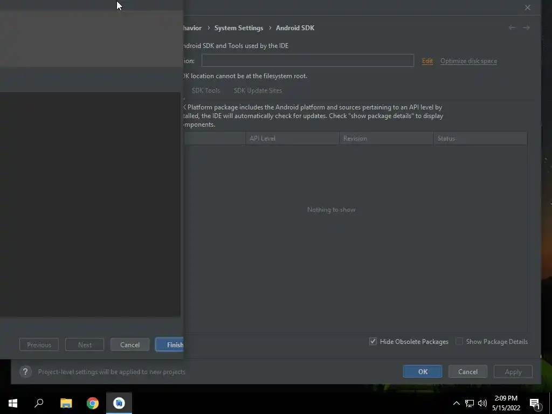Show hidden system tray icons
552x414 pixels.
456,403
